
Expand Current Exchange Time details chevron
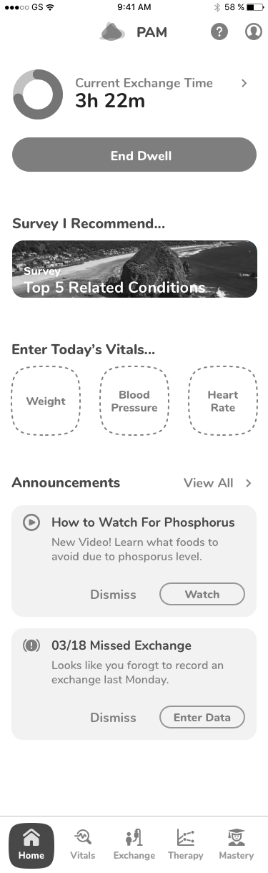(x=244, y=83)
